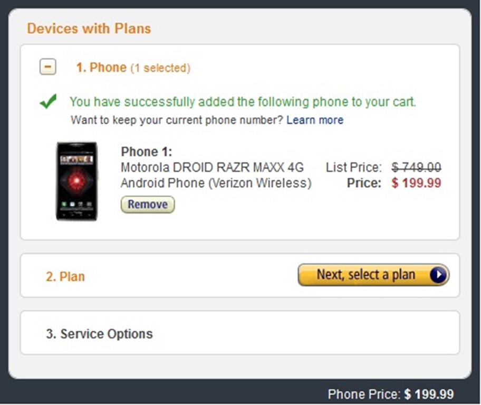The image size is (481, 405).
Task: Open the "Learn more" link
Action: [315, 120]
